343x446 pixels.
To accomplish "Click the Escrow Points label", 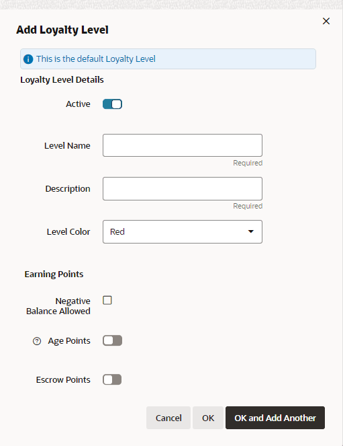I will point(63,379).
